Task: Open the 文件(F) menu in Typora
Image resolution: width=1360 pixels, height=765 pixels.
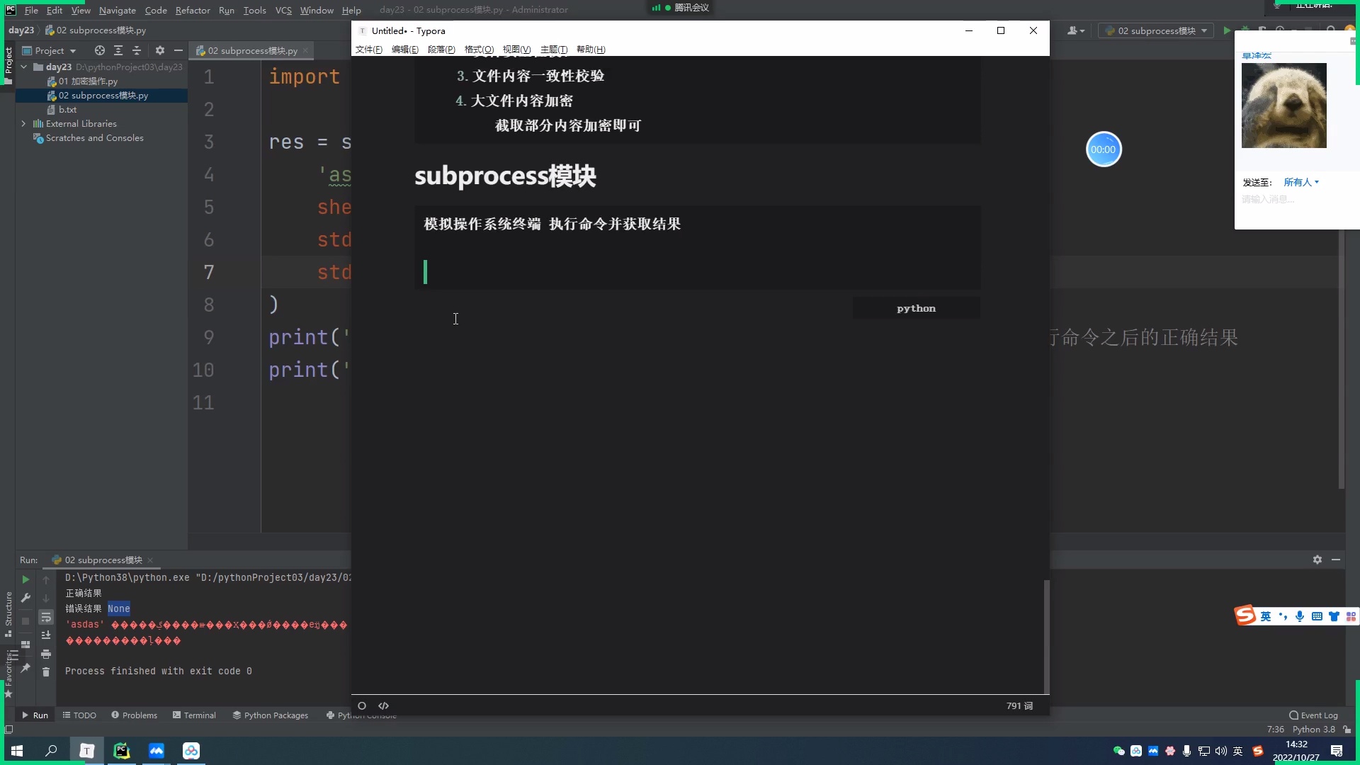Action: click(369, 50)
